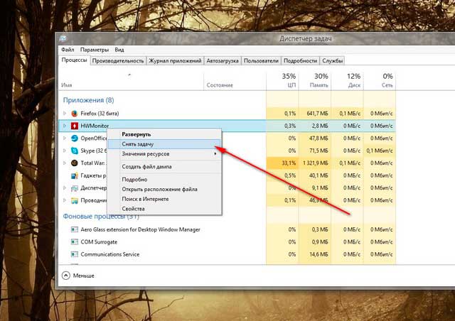Switch to the Производительность tab
The height and width of the screenshot is (321, 455).
click(x=118, y=61)
